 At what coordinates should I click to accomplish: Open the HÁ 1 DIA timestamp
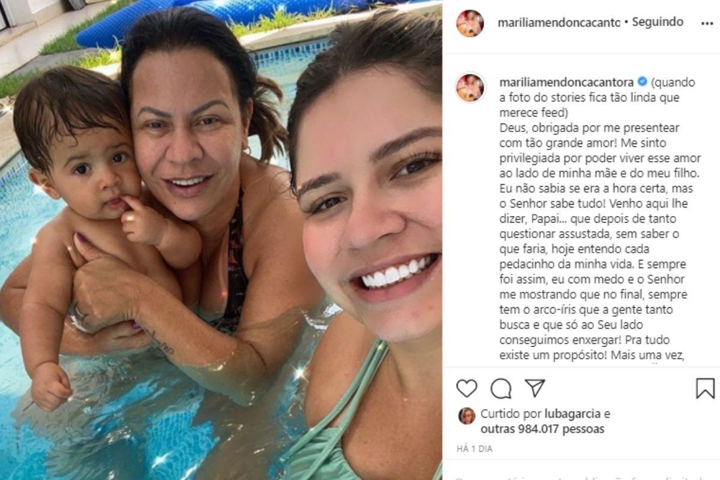pos(475,448)
